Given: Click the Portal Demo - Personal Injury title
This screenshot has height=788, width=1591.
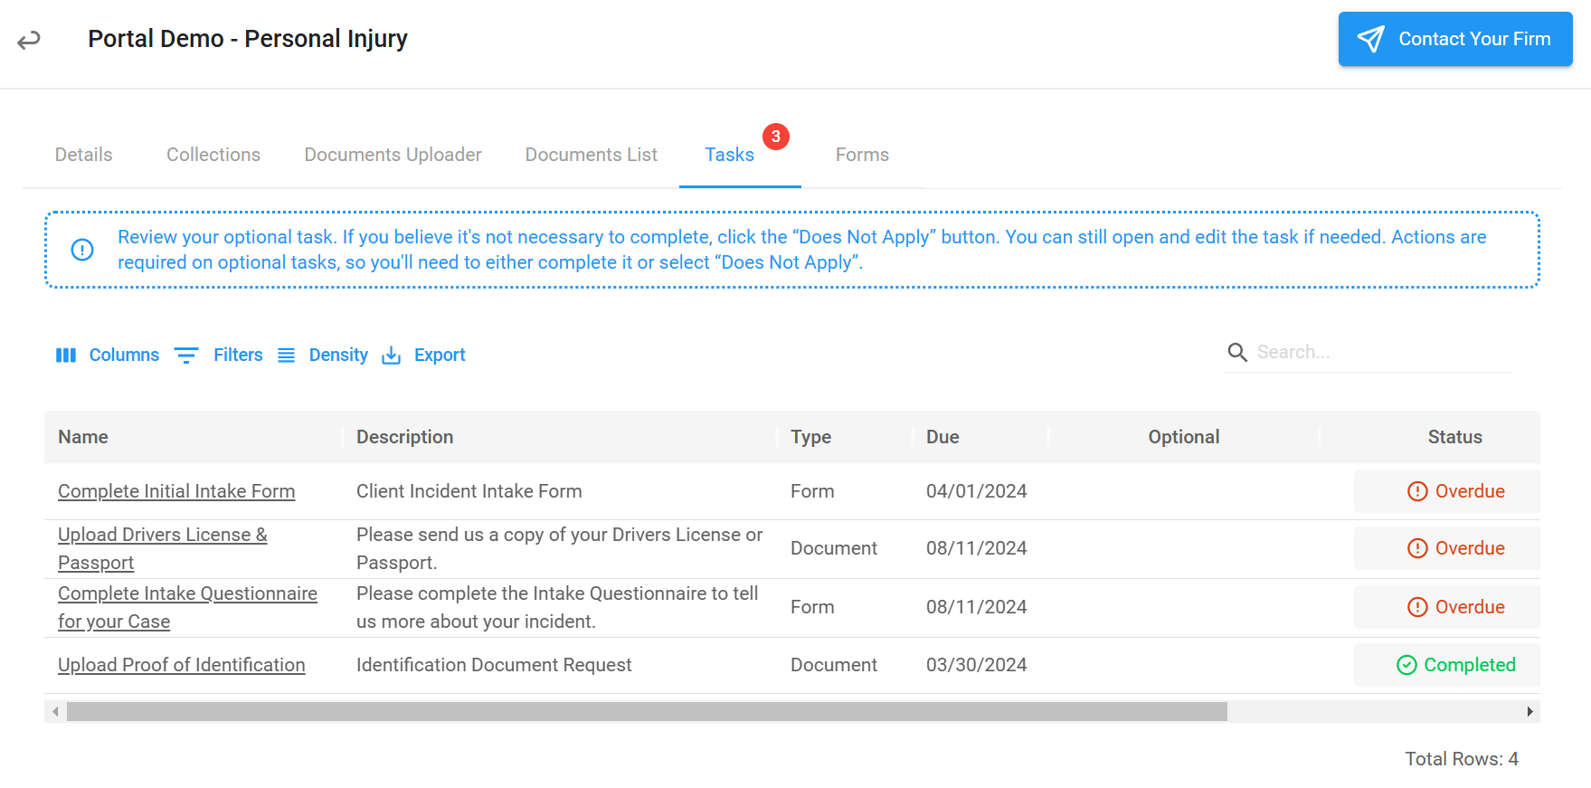Looking at the screenshot, I should click(248, 39).
